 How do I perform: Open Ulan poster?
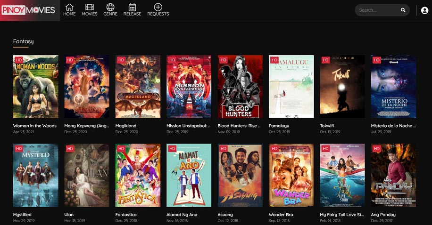pyautogui.click(x=87, y=175)
